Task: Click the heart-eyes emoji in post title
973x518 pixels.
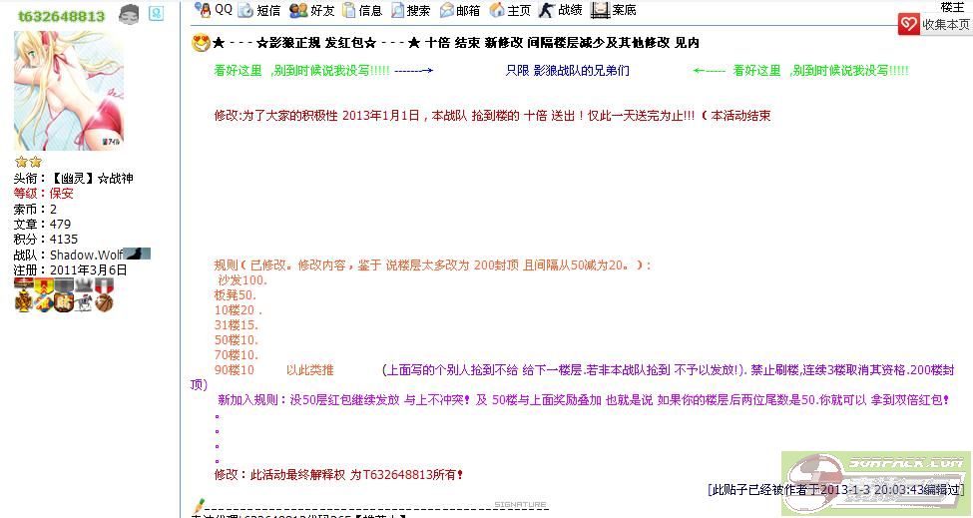Action: tap(201, 43)
